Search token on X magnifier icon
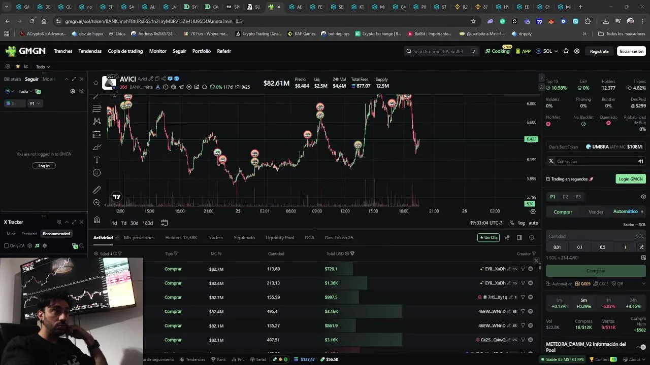650x365 pixels. click(x=205, y=87)
